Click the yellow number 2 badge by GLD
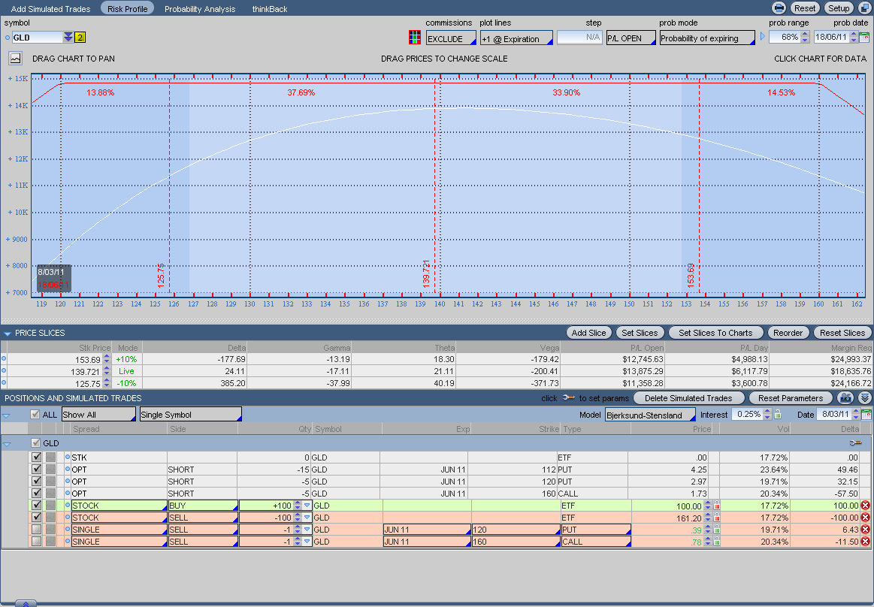The height and width of the screenshot is (607, 874). click(x=80, y=38)
